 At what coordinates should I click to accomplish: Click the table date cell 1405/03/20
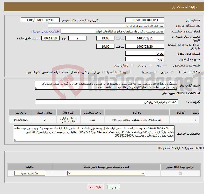pyautogui.click(x=21, y=120)
